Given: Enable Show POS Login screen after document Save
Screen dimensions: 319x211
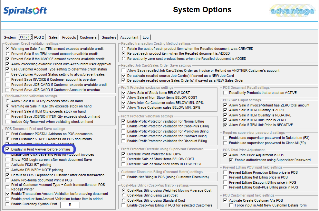Looking at the screenshot, I should point(7,160).
